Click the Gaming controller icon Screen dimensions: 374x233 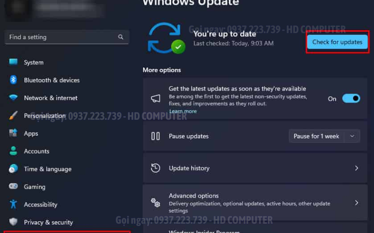click(14, 186)
